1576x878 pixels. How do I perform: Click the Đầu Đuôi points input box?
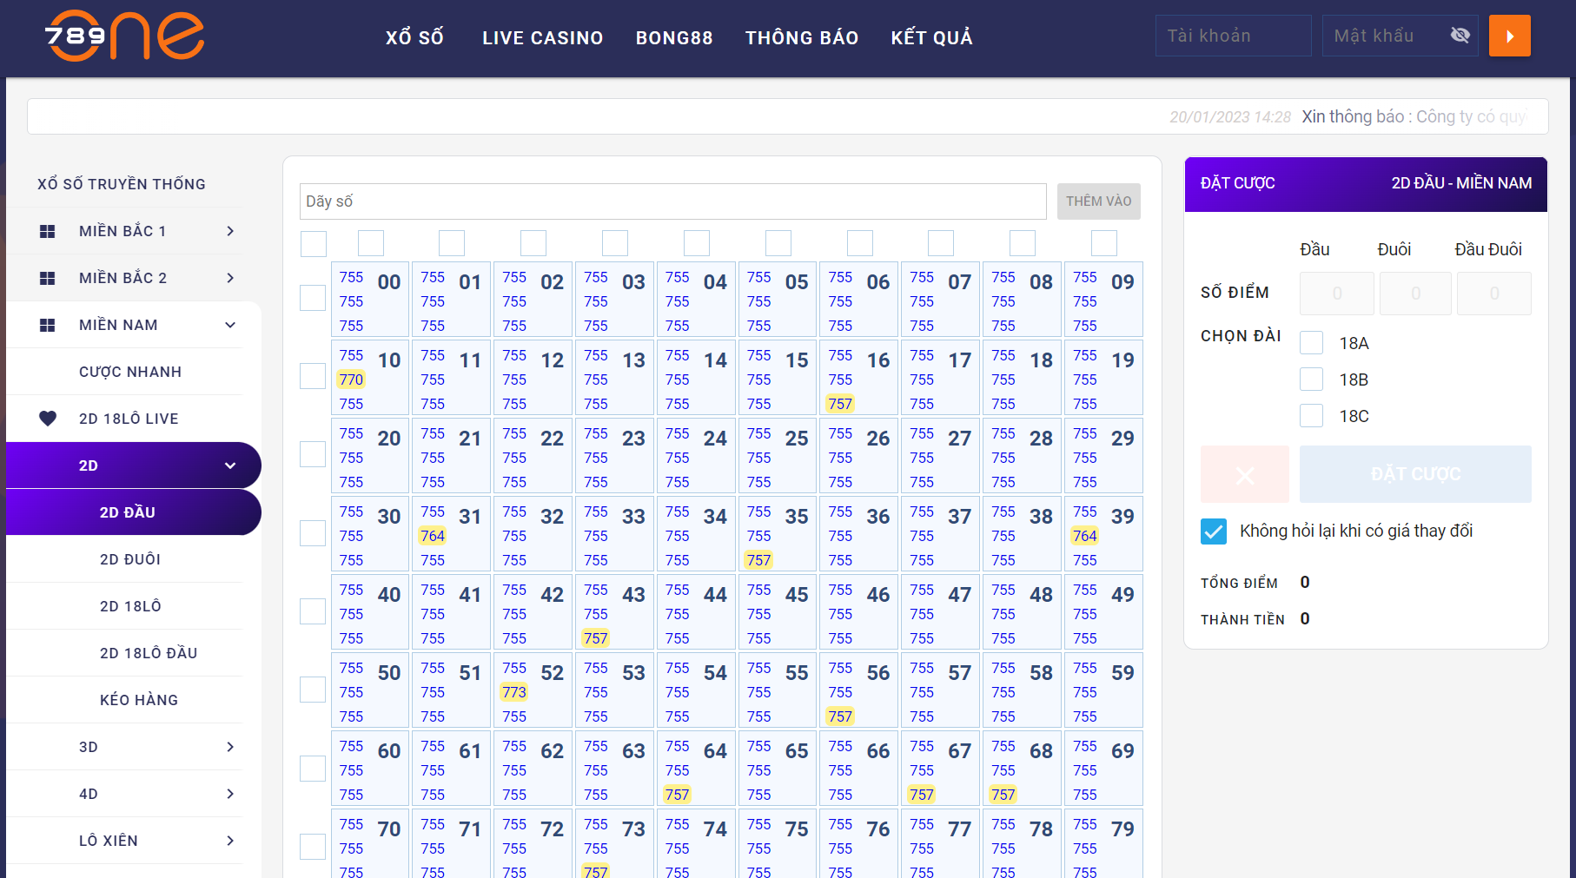[x=1494, y=294]
